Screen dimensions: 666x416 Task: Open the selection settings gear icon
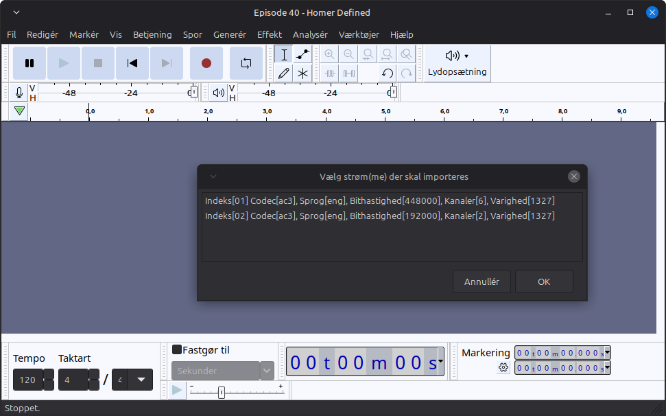(x=503, y=368)
